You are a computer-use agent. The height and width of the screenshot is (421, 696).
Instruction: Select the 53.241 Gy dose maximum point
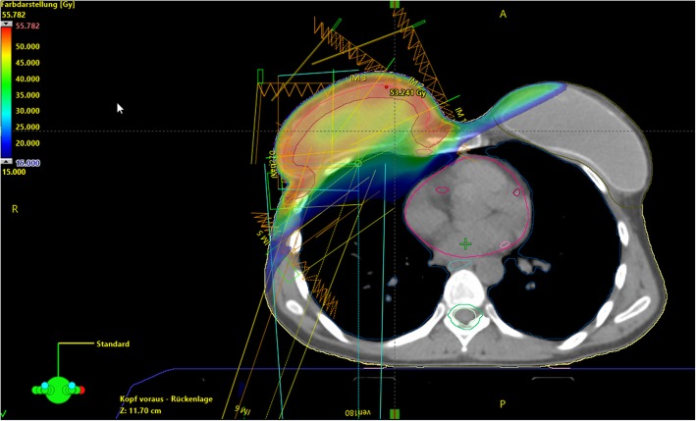tap(387, 89)
